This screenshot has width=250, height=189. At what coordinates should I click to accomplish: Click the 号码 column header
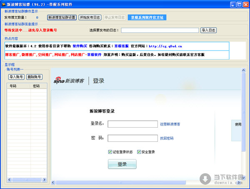click(19, 86)
